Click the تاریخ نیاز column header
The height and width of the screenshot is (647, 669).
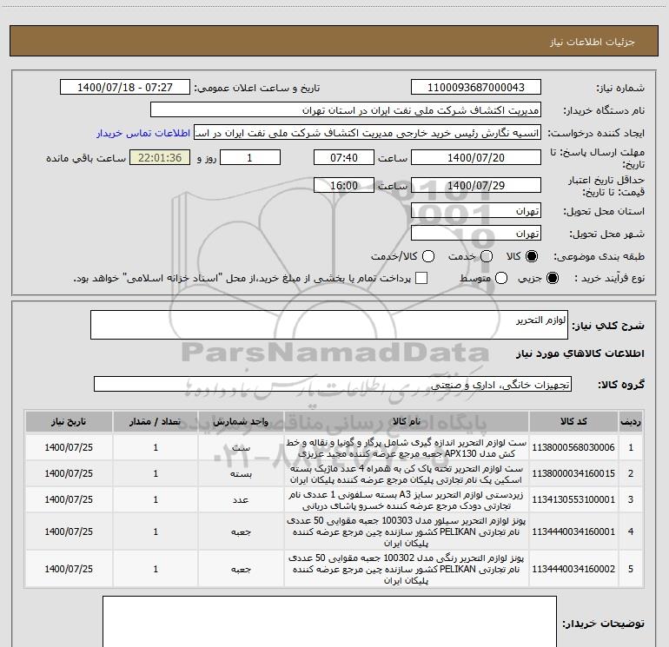69,422
